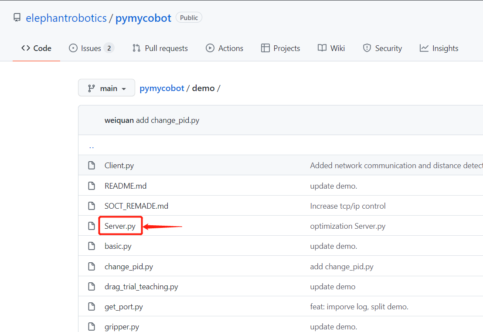The image size is (483, 332).
Task: Open the Projects tab
Action: click(280, 48)
